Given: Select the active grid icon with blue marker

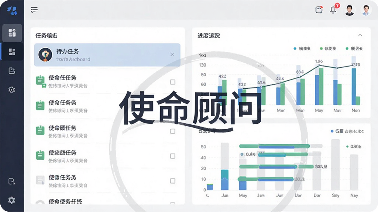Looking at the screenshot, I should point(12,52).
